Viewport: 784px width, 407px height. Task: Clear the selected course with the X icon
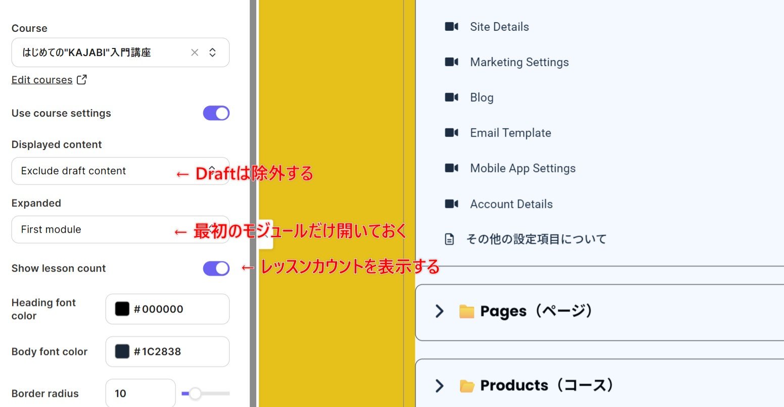pyautogui.click(x=195, y=53)
